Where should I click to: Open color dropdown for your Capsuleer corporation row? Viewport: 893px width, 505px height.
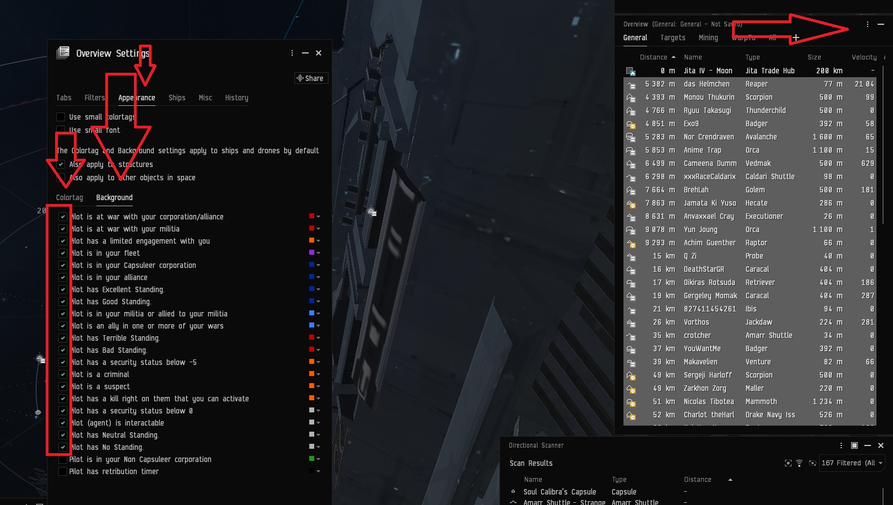(x=318, y=265)
